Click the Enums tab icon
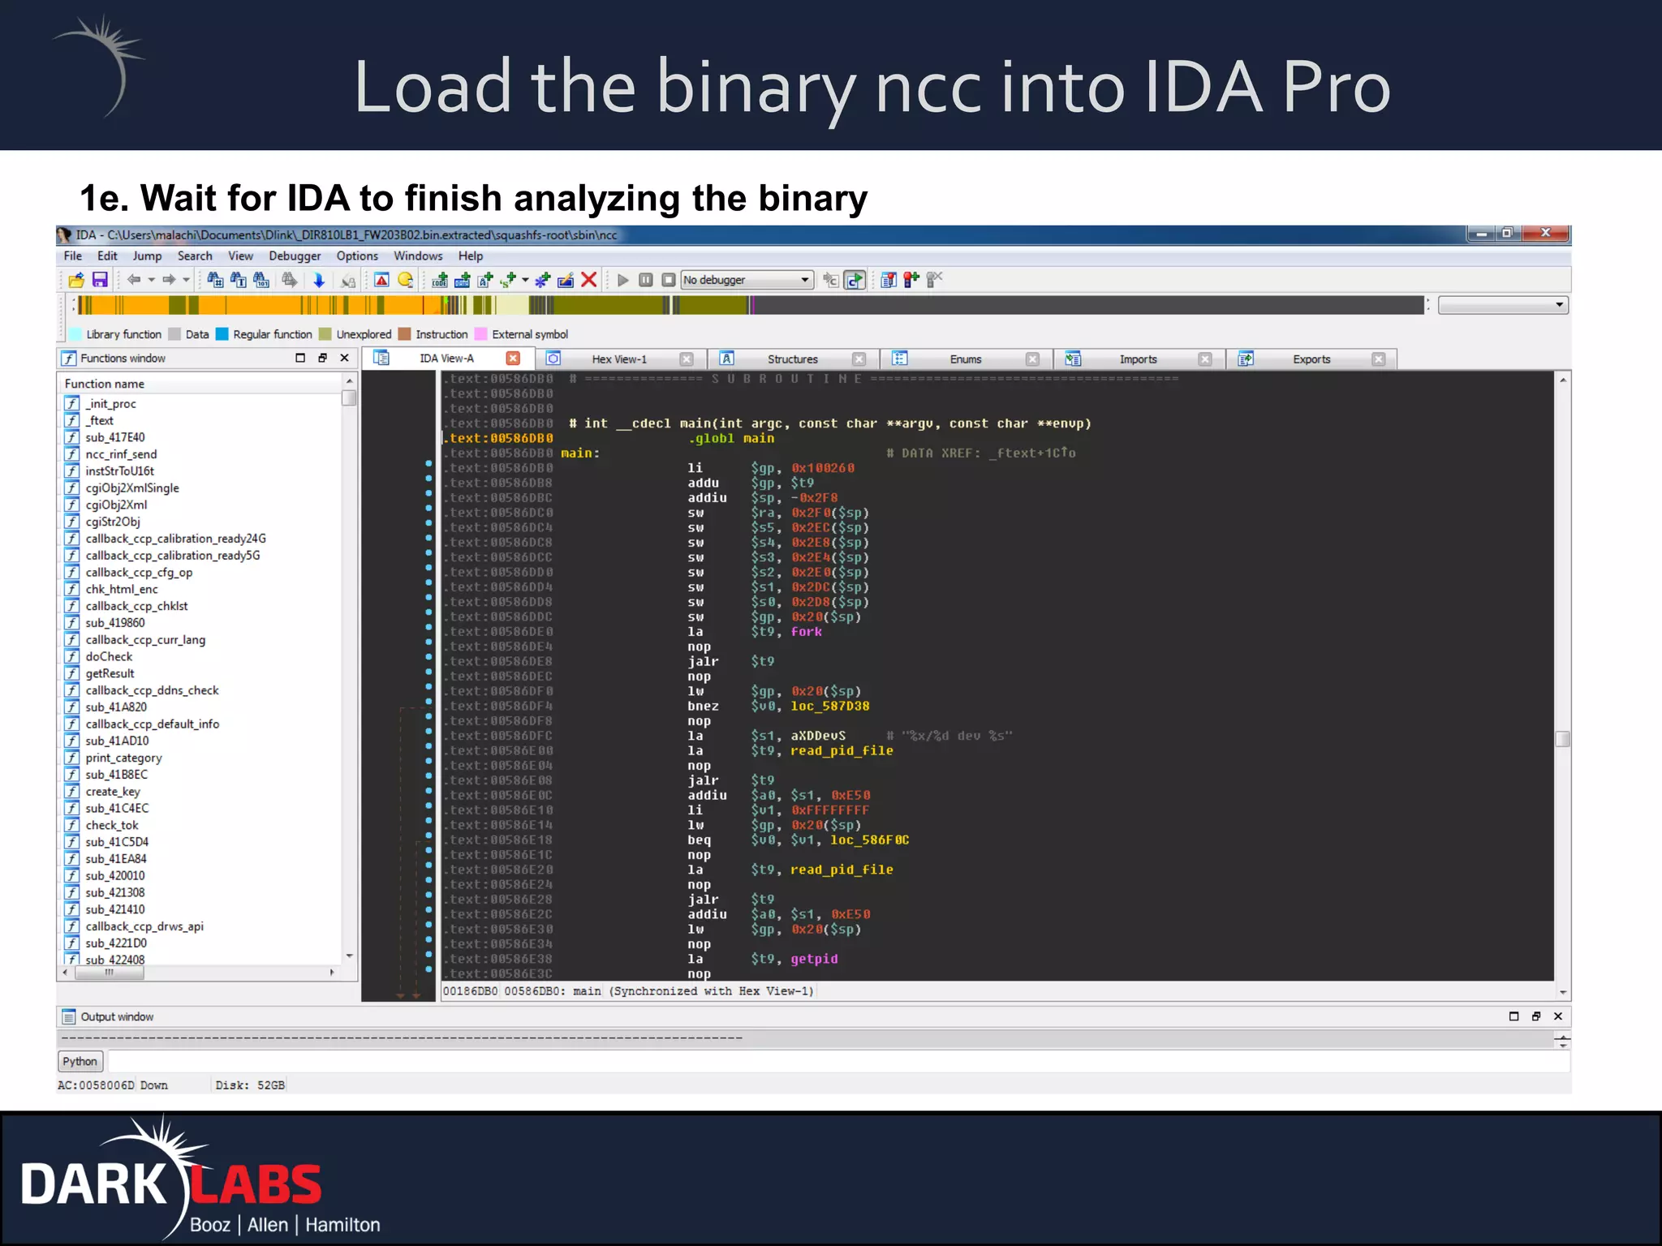Screen dimensions: 1662x1246 (900, 359)
